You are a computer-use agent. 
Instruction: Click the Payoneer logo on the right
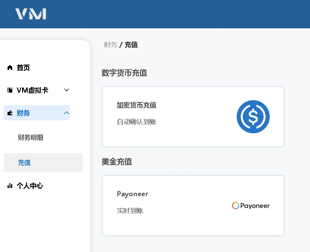[x=251, y=206]
